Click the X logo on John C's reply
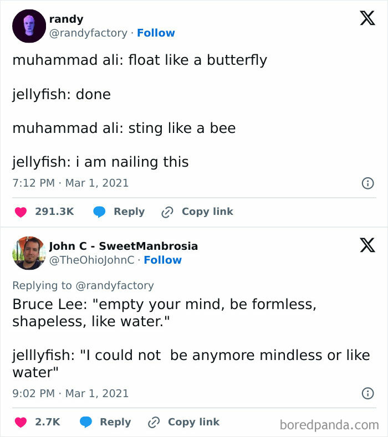 367,245
